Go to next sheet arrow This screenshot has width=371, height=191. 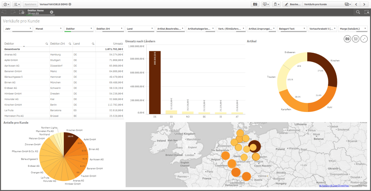click(364, 4)
